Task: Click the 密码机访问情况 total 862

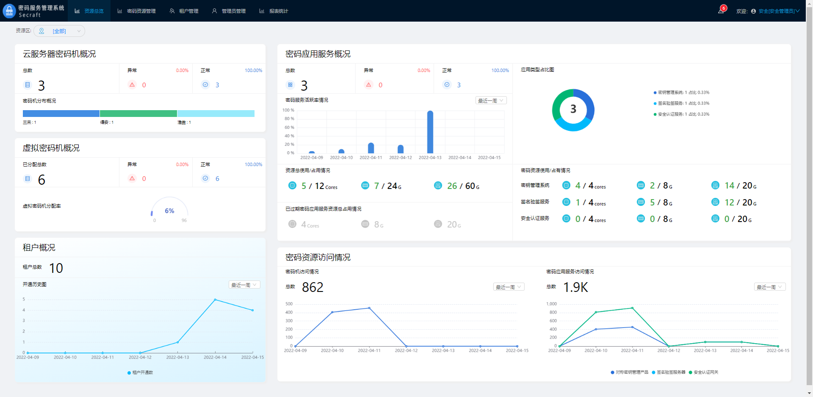Action: [313, 288]
